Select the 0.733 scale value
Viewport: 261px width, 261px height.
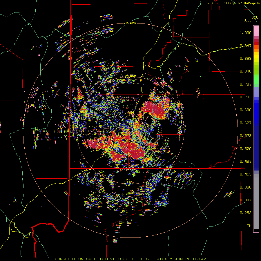tap(246, 97)
